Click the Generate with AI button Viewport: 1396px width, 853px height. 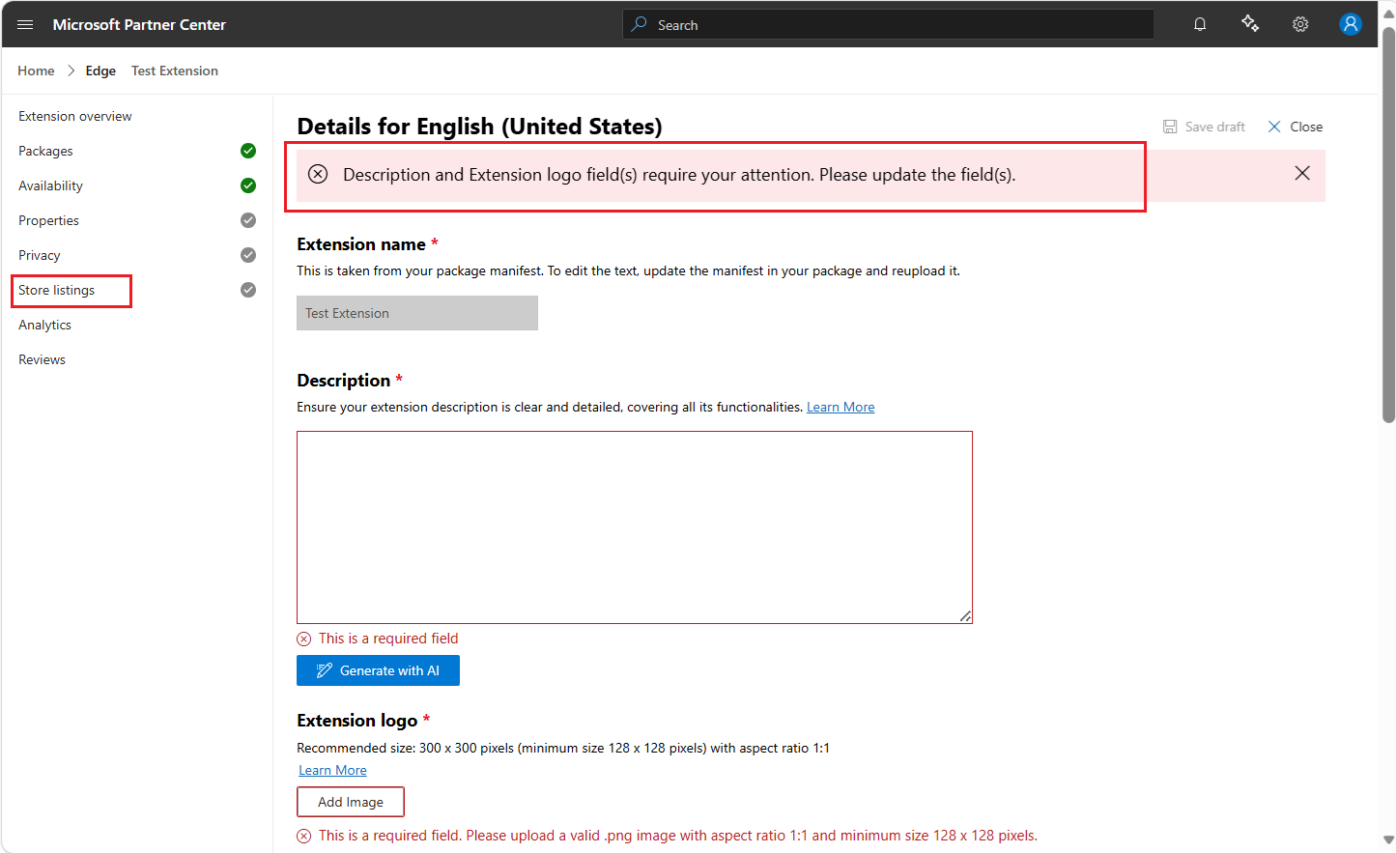pos(378,670)
